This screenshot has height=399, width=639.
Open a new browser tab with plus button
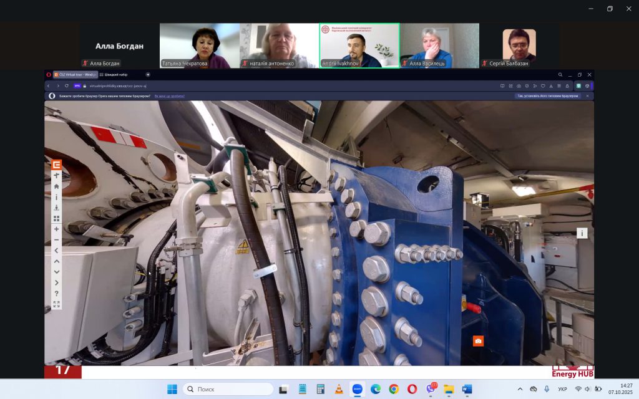tap(148, 75)
